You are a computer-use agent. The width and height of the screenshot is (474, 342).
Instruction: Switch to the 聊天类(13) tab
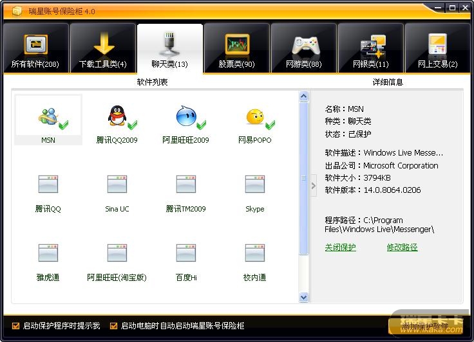click(x=170, y=48)
